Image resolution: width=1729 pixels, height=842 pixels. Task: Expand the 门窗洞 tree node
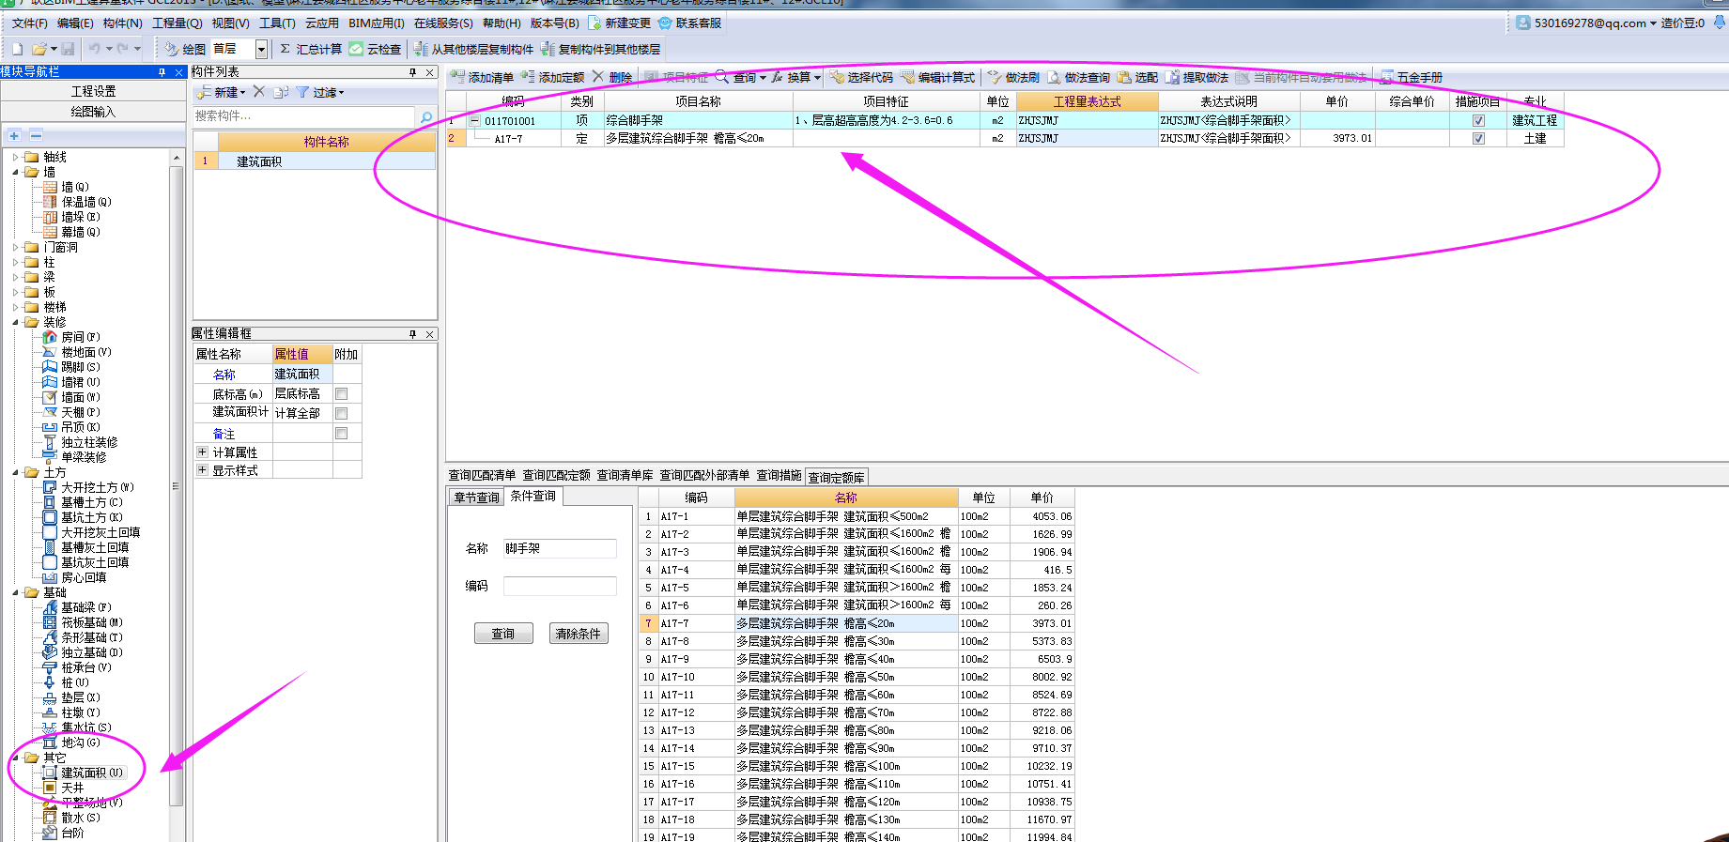[15, 247]
